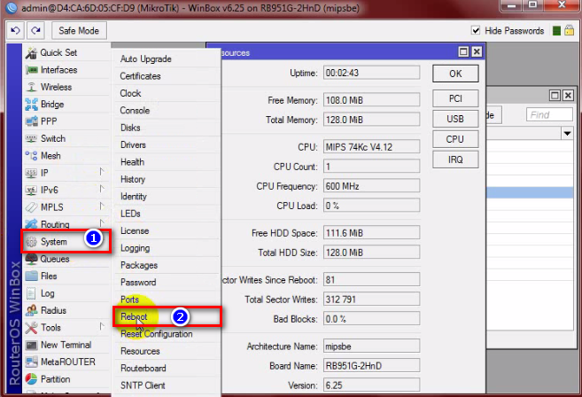Expand the IP submenu arrow

pos(102,172)
